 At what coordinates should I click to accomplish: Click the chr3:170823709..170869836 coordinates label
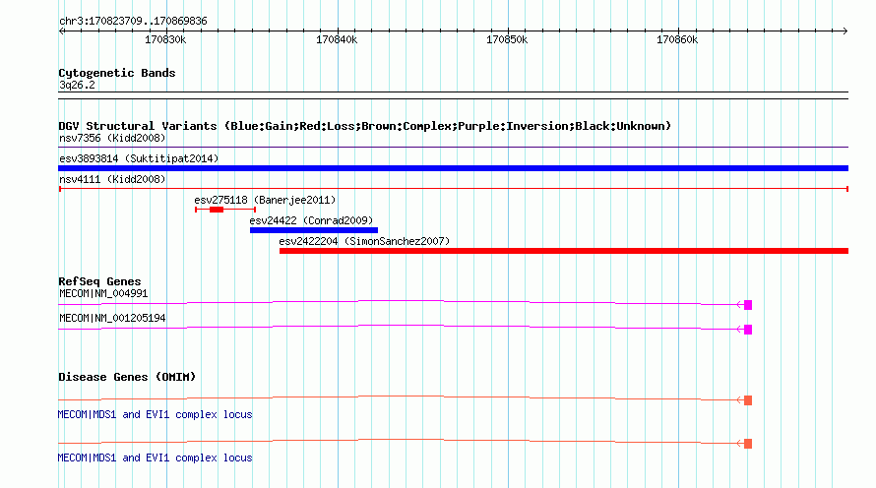133,22
